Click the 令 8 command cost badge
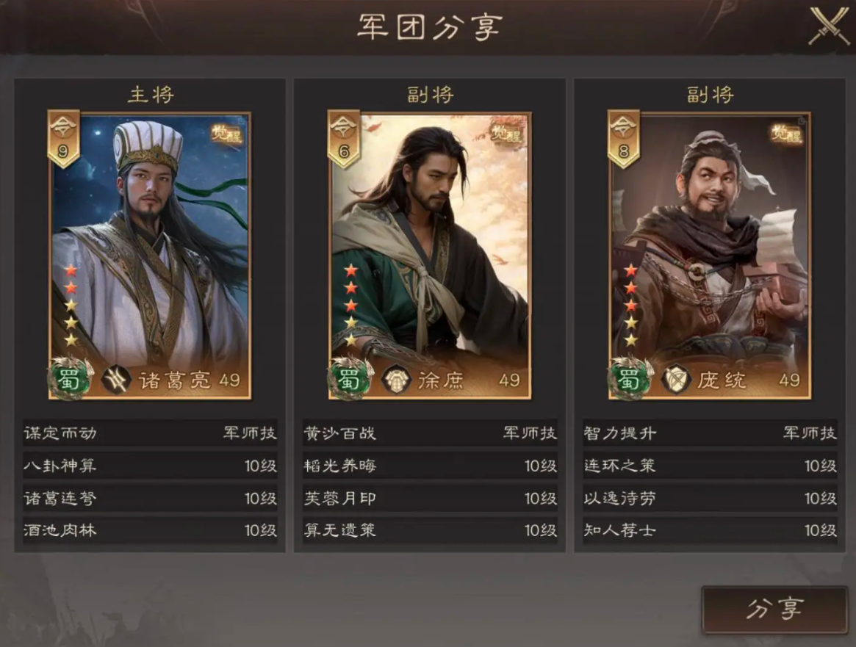The width and height of the screenshot is (856, 647). tap(623, 139)
